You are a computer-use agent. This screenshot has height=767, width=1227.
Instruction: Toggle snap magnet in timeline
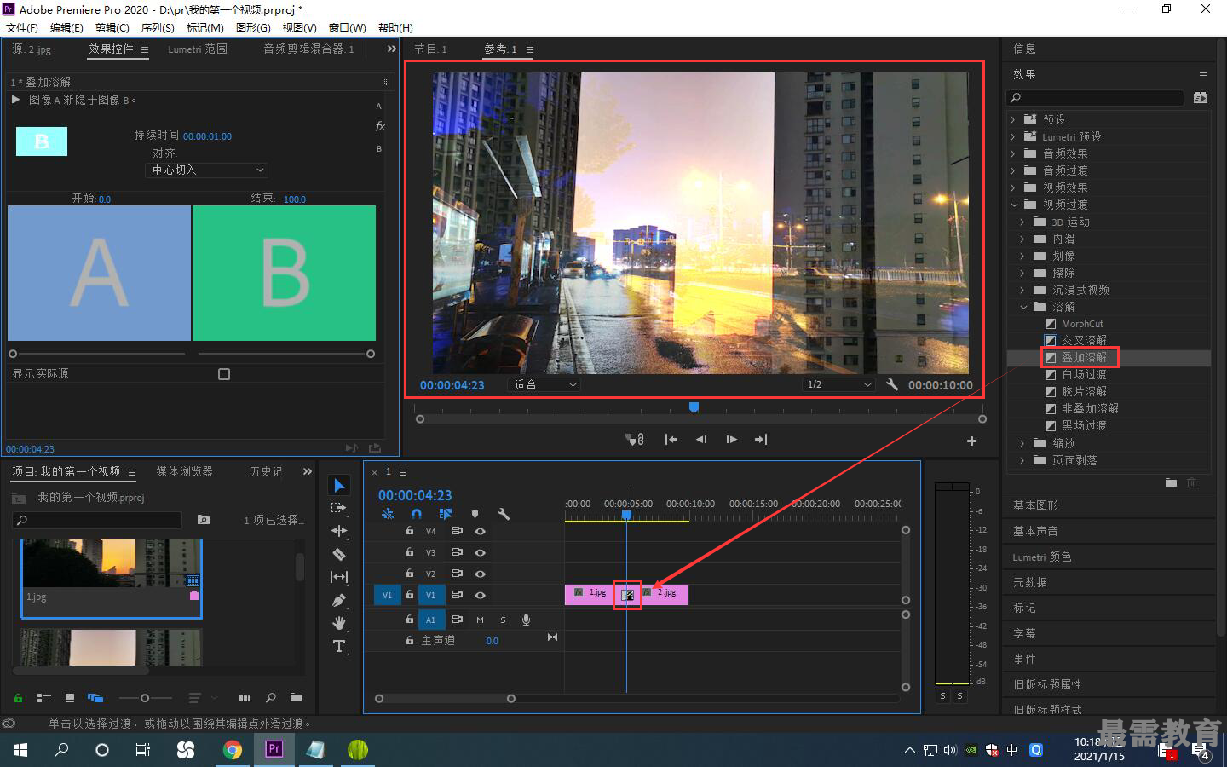coord(417,514)
